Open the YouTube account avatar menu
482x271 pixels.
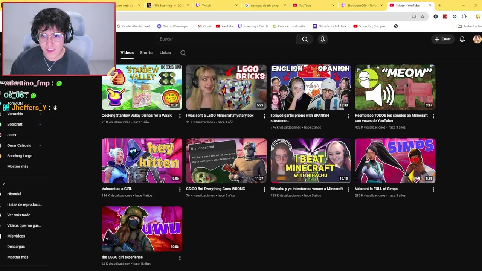point(477,39)
